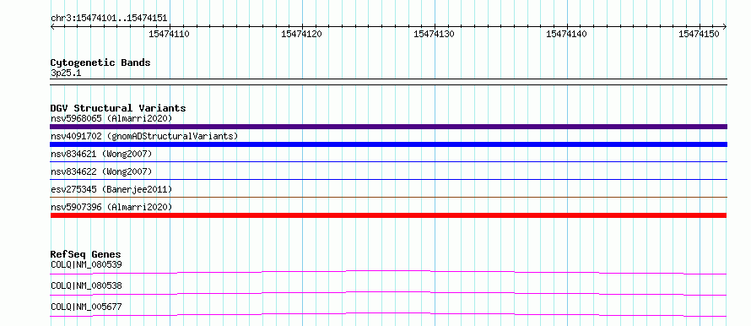751x326 pixels.
Task: Click the nsv5907396 (Almarri2020) label
Action: [x=111, y=207]
